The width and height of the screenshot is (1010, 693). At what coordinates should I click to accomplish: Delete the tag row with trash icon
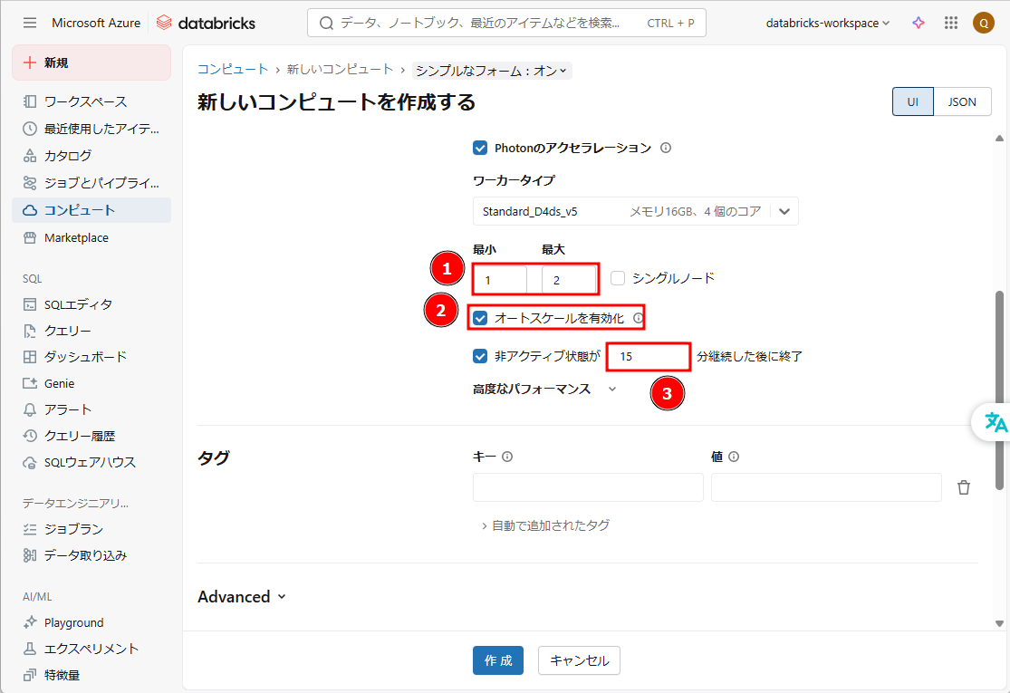point(964,487)
